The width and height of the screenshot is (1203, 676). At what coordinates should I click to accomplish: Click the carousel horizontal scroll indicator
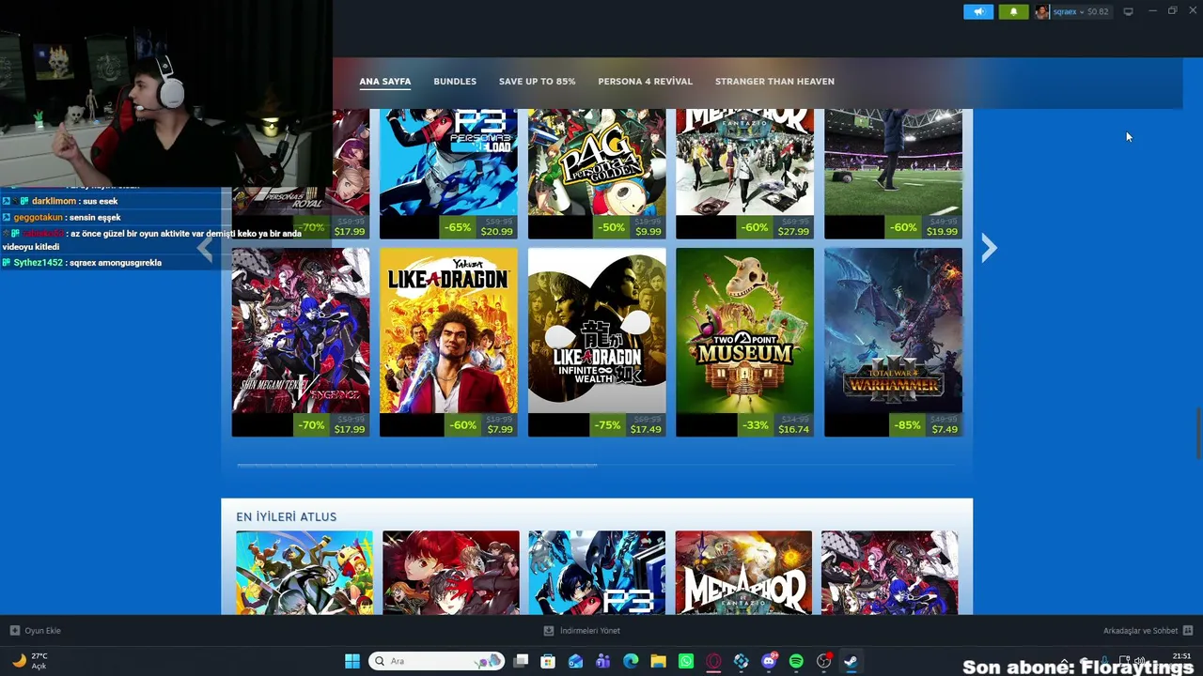tap(416, 465)
